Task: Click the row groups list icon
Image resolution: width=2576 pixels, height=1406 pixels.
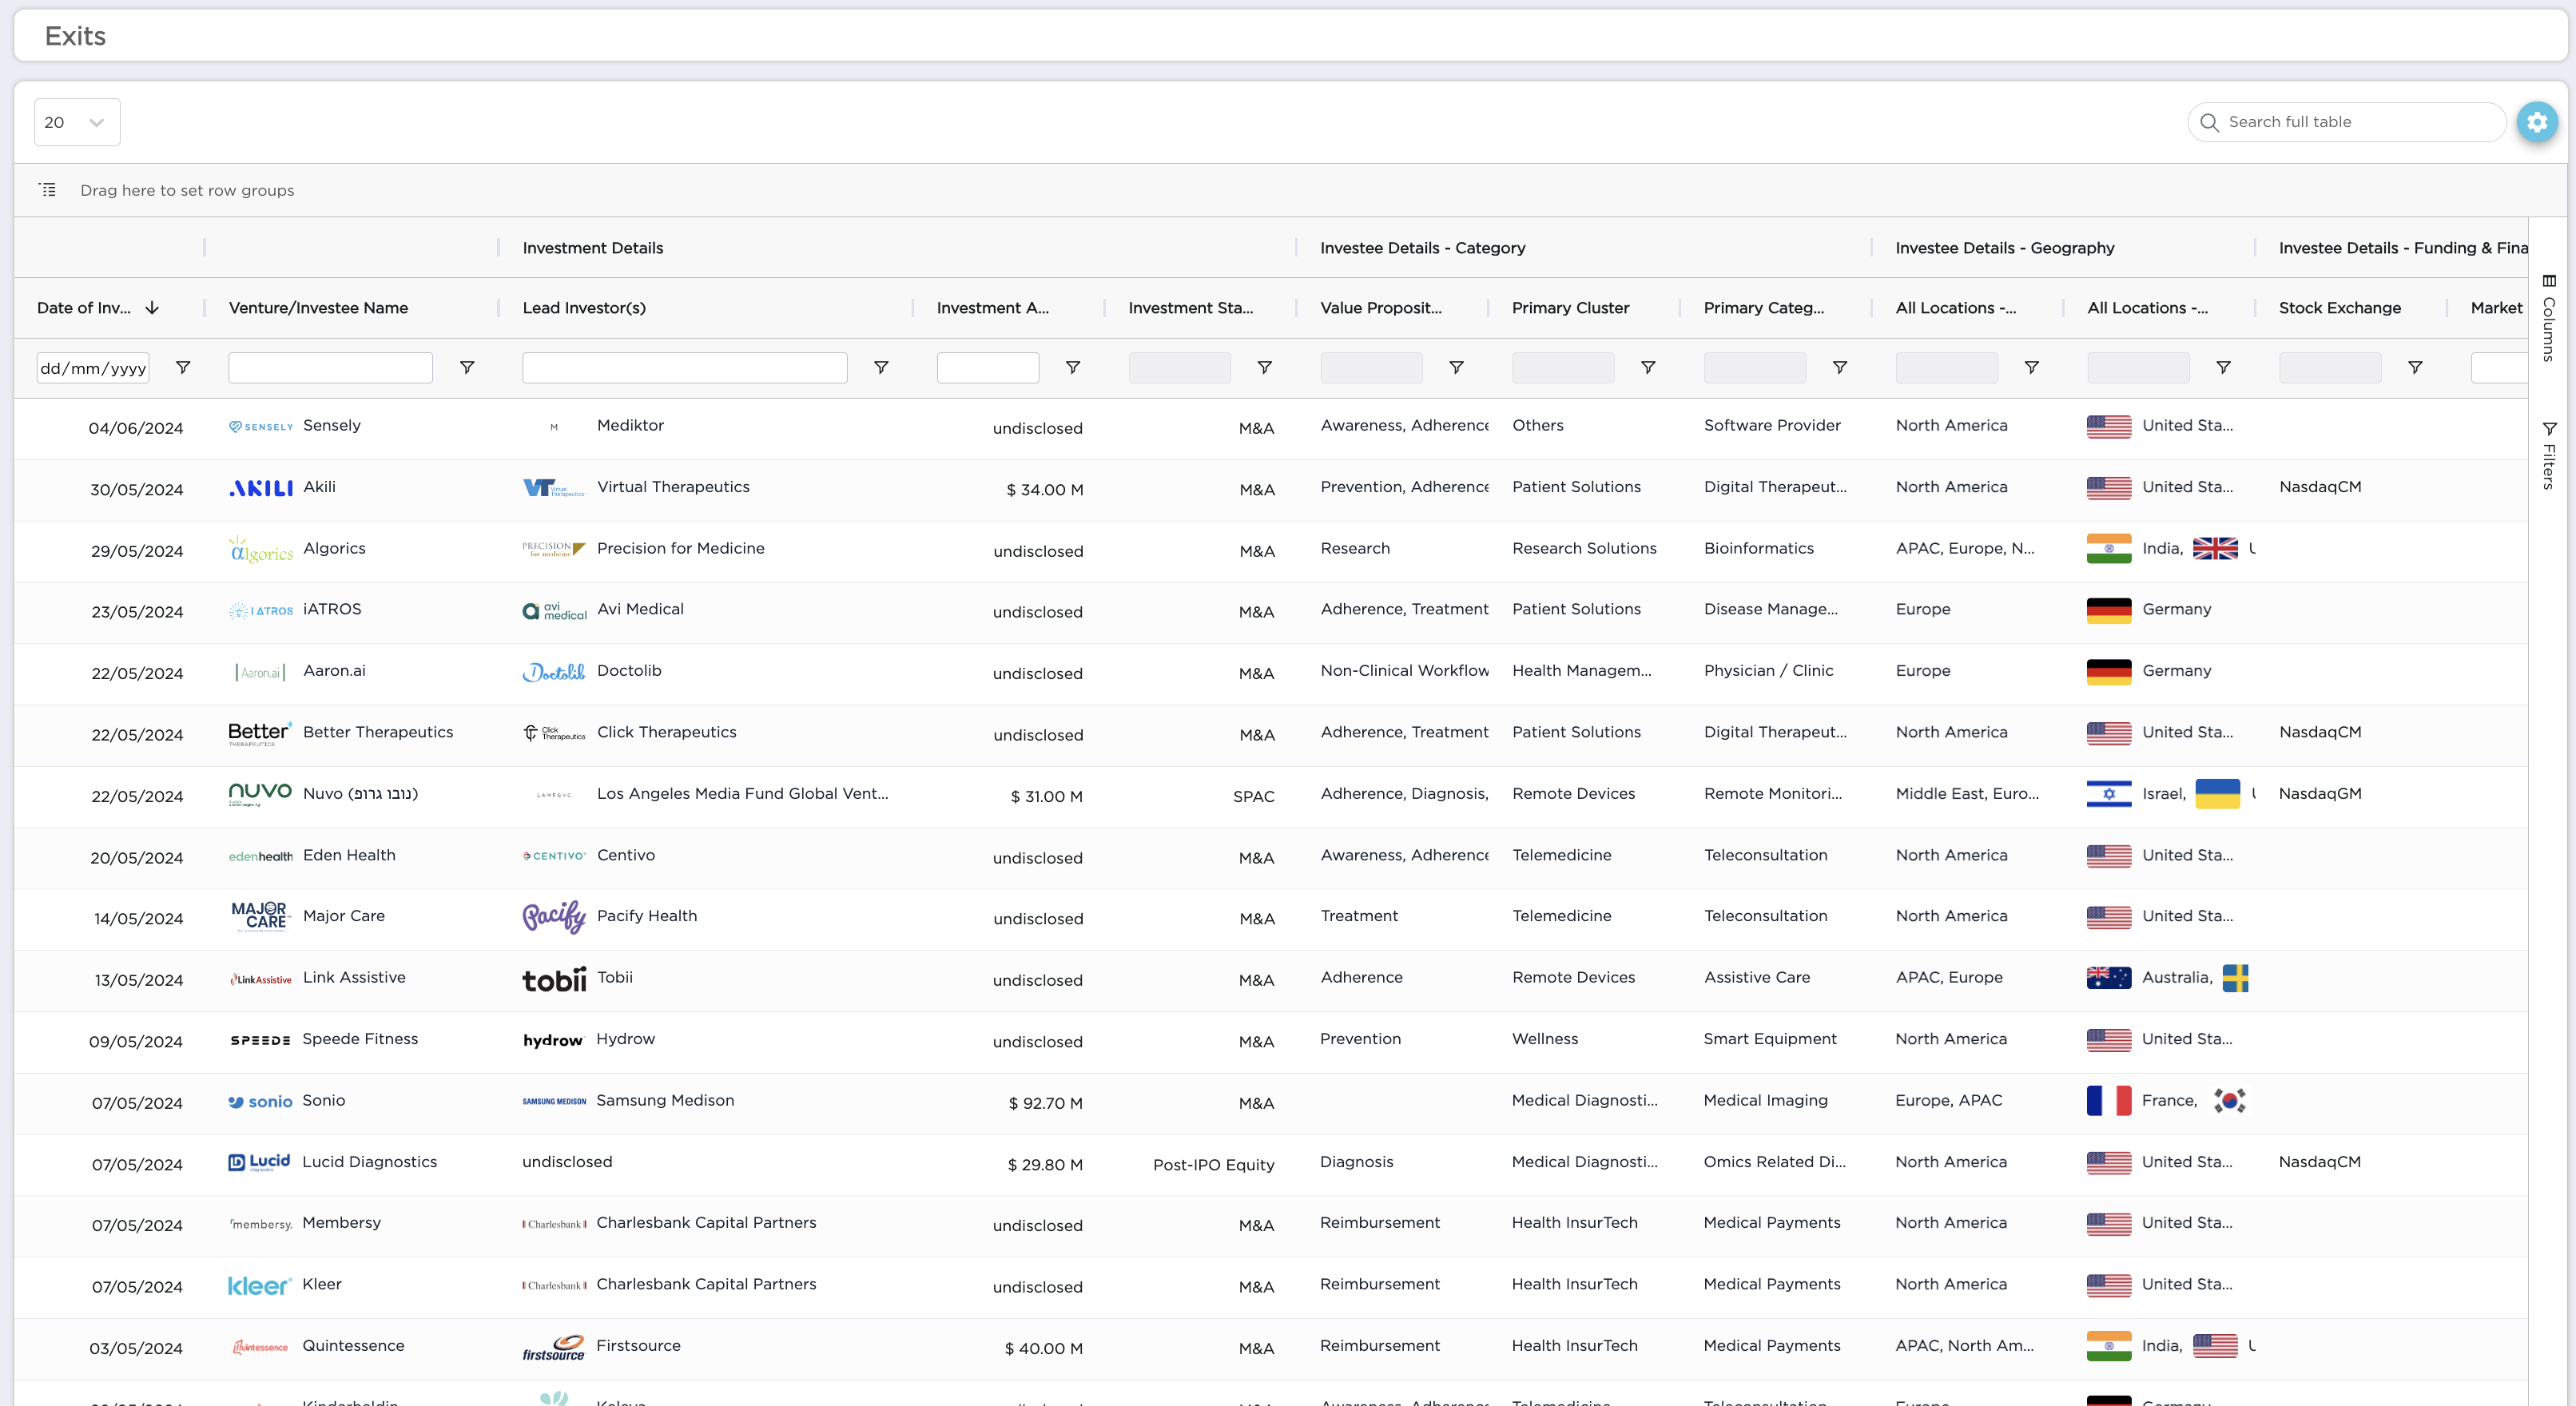Action: click(47, 190)
